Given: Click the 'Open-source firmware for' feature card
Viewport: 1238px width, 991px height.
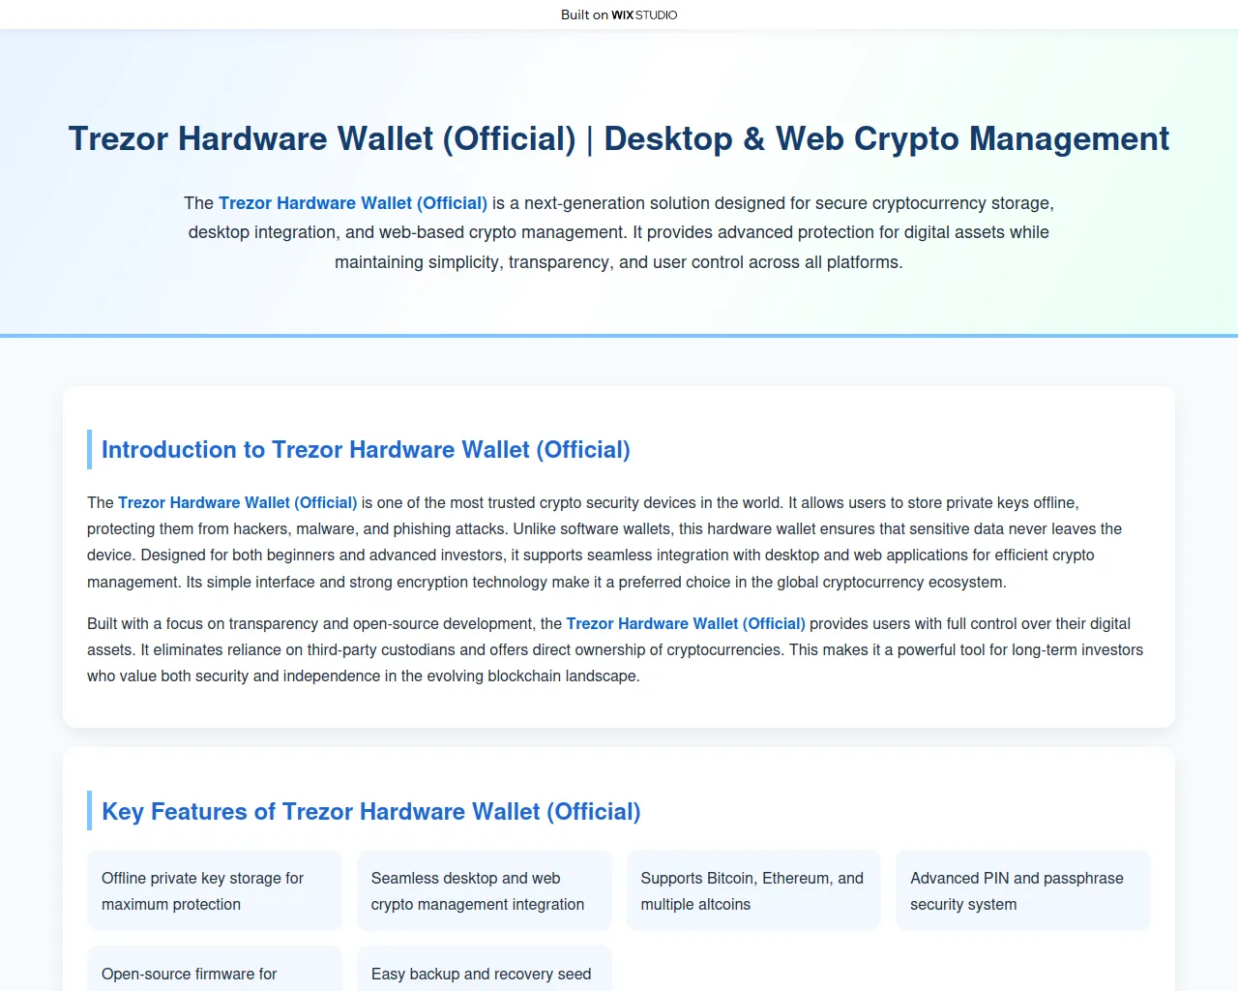Looking at the screenshot, I should (215, 969).
